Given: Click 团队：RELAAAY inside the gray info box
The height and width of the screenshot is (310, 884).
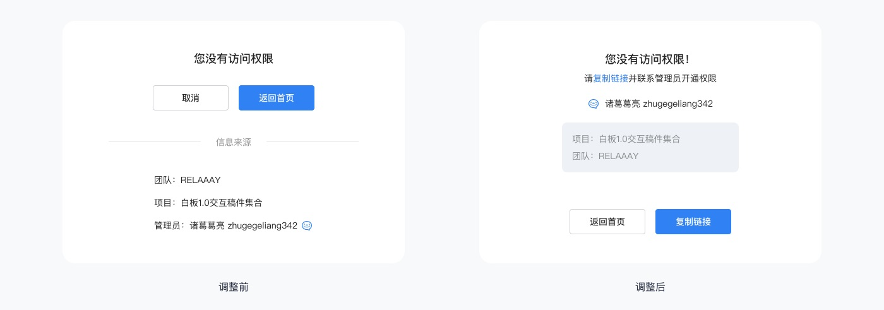Looking at the screenshot, I should tap(606, 156).
